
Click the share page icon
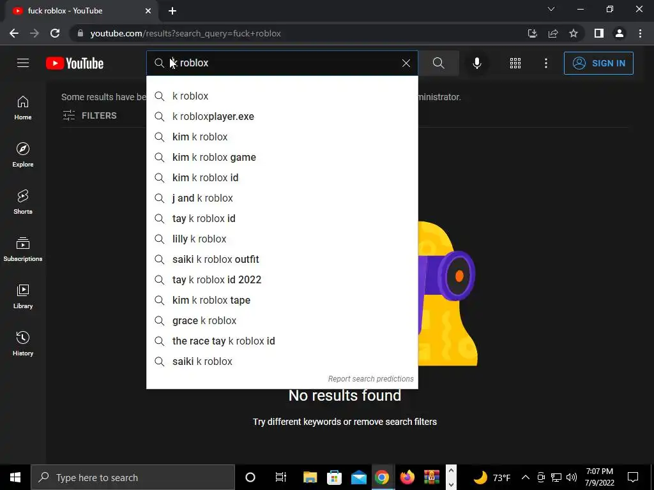pos(553,33)
